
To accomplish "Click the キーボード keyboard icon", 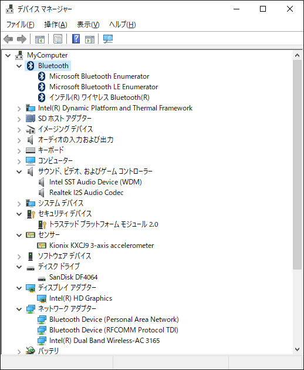I will coord(31,150).
